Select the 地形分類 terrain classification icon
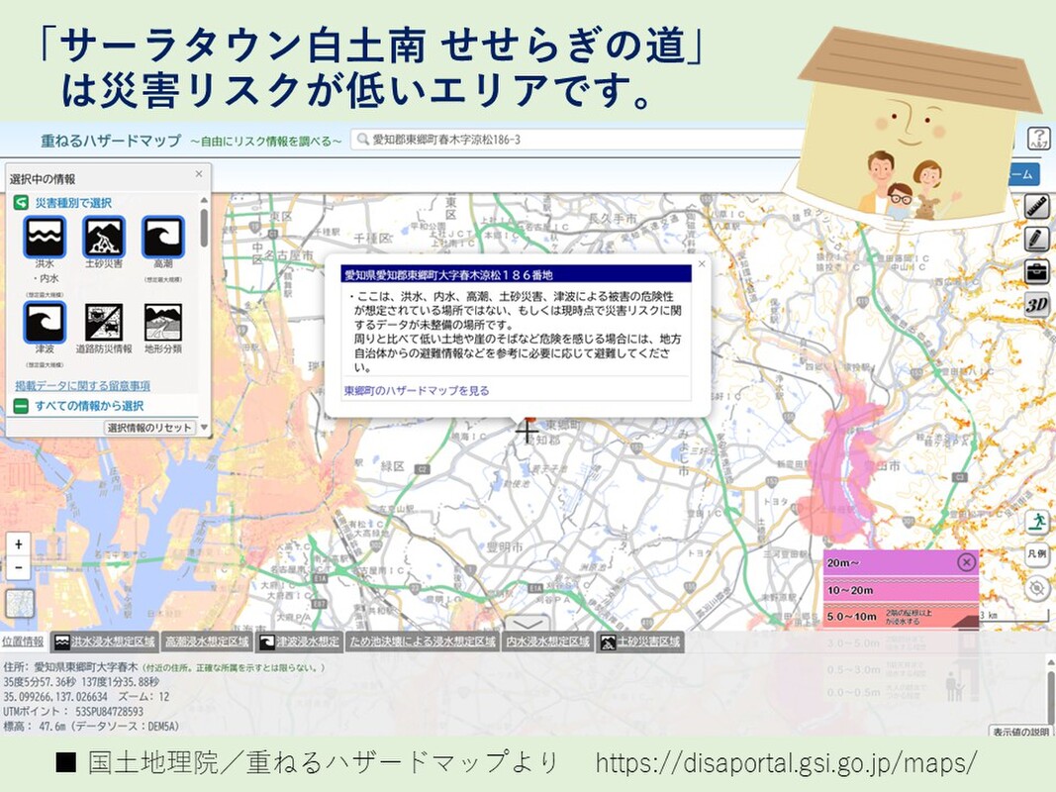1056x792 pixels. coord(163,323)
